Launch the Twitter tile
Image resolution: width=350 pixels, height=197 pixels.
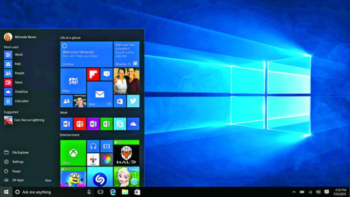click(x=133, y=101)
